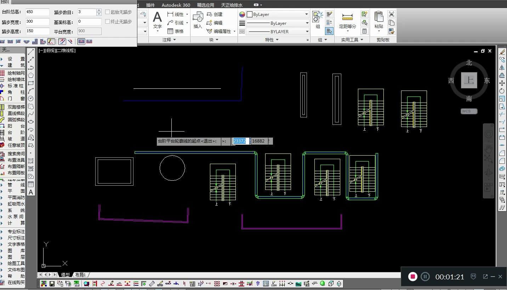Viewport: 507px width, 290px height.
Task: Increase 踏步数目 with up stepper
Action: [99, 10]
